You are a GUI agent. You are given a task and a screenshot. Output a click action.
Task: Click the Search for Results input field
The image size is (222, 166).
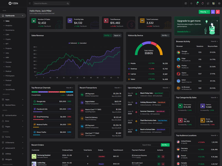[x=50, y=4]
